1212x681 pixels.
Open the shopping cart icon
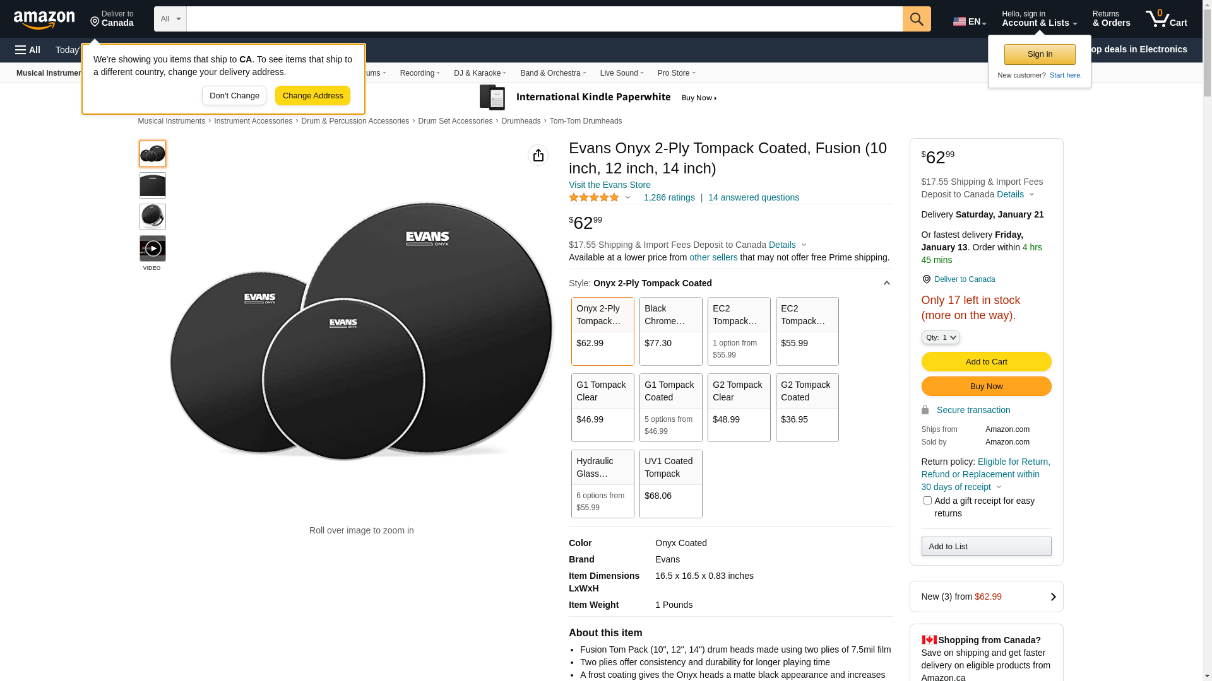click(1166, 19)
